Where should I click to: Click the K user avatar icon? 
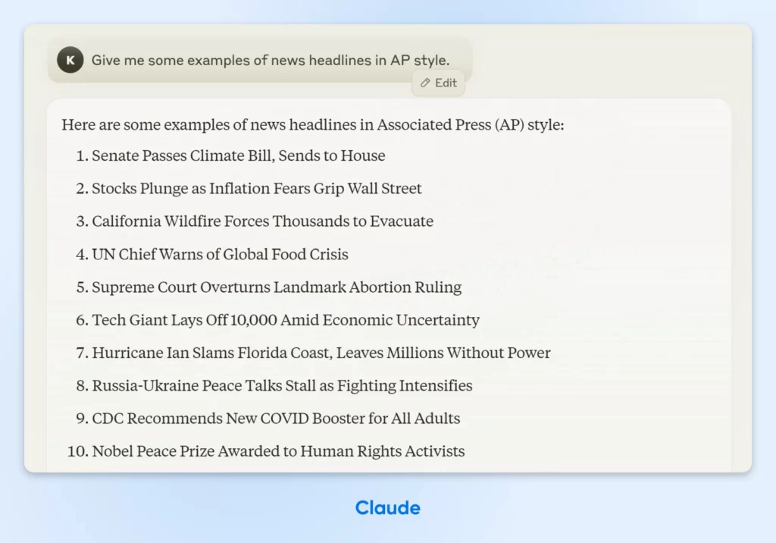click(x=70, y=60)
